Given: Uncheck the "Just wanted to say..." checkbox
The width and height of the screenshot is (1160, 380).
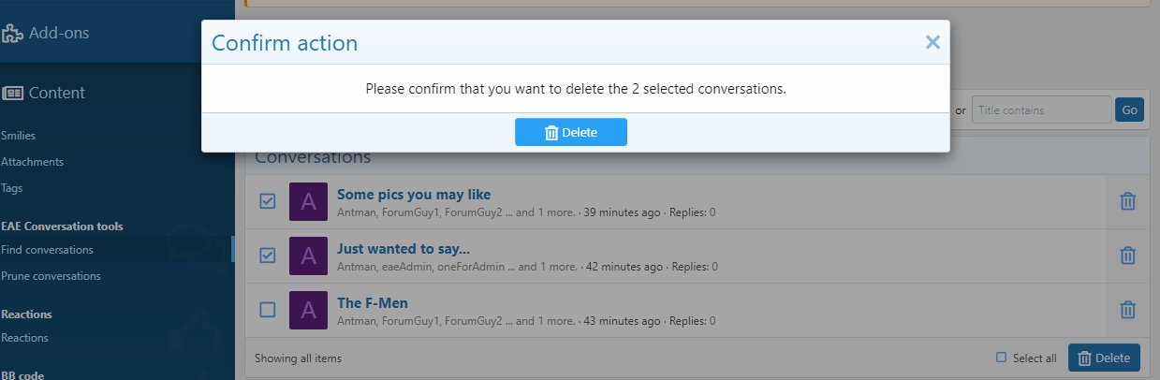Looking at the screenshot, I should pos(268,256).
